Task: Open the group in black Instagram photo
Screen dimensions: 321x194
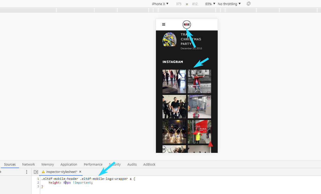Action: (x=174, y=107)
